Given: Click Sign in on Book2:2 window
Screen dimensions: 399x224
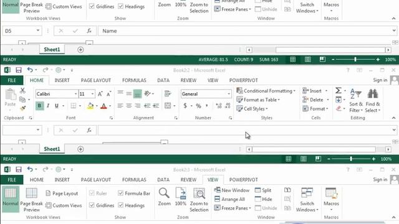Looking at the screenshot, I should pos(380,80).
